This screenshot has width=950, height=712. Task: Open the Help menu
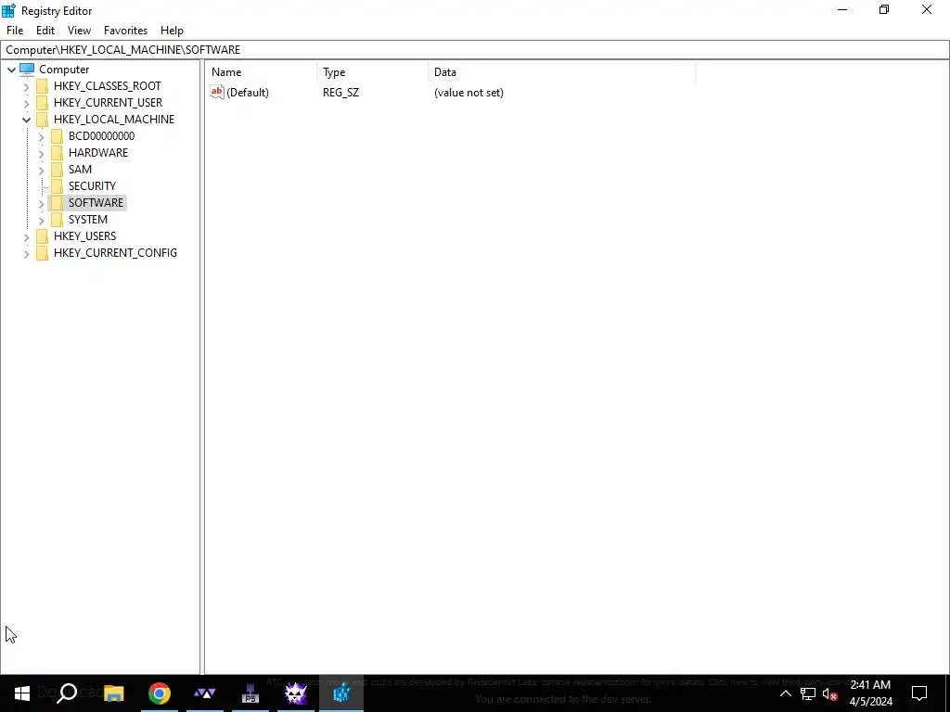172,31
